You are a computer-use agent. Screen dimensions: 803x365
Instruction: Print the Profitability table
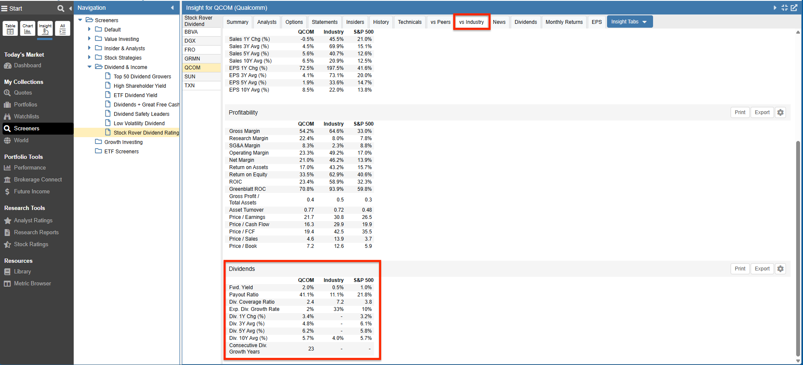(x=740, y=112)
